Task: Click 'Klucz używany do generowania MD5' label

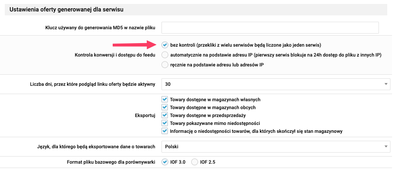Action: point(100,28)
